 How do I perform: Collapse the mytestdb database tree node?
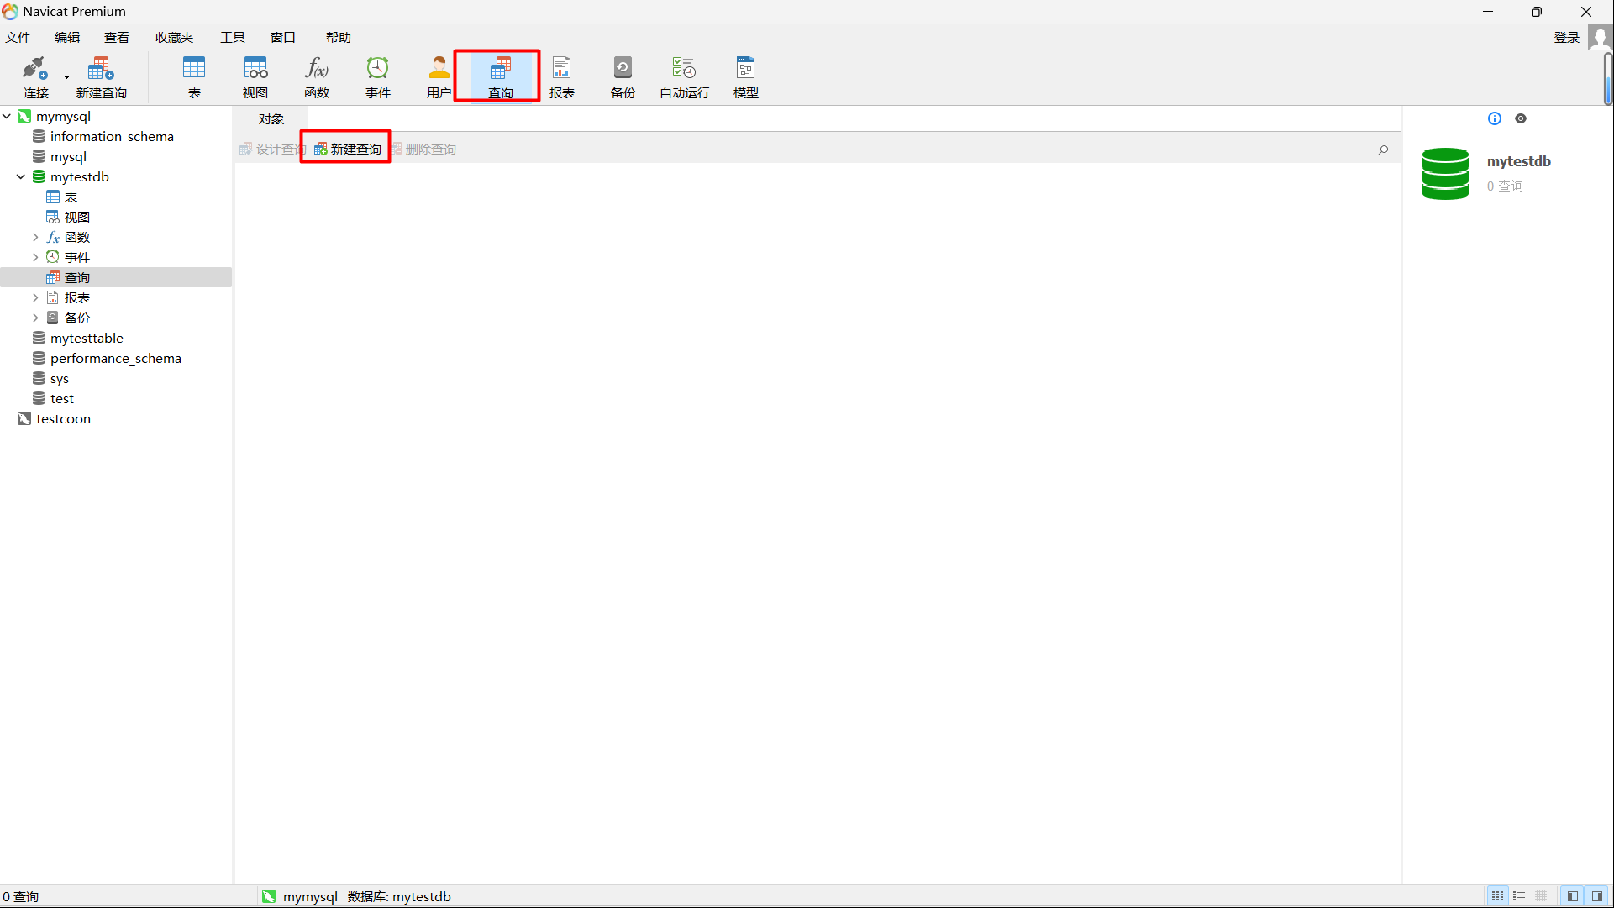coord(21,176)
